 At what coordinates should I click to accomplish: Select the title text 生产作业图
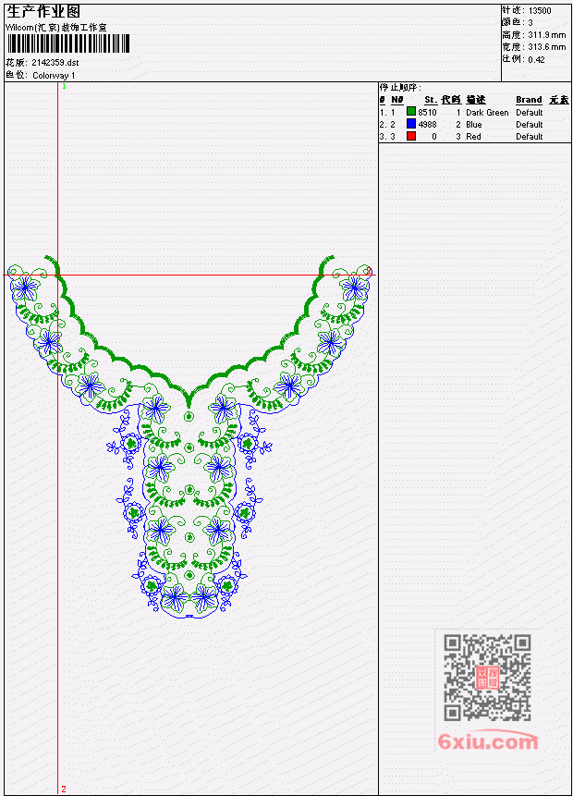[43, 12]
